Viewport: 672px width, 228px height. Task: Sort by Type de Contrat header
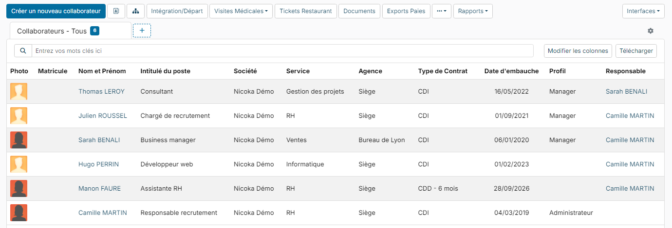tap(443, 71)
